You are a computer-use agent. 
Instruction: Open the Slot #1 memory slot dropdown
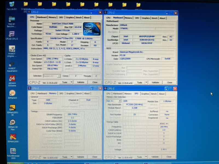coord(114,101)
